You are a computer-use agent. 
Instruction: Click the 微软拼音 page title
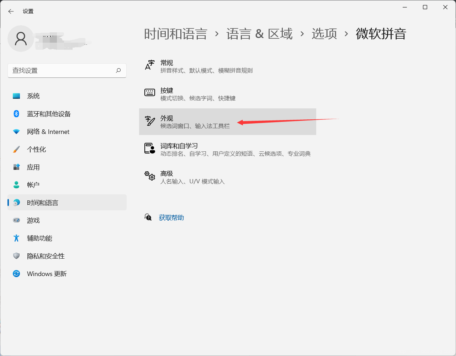pyautogui.click(x=381, y=34)
